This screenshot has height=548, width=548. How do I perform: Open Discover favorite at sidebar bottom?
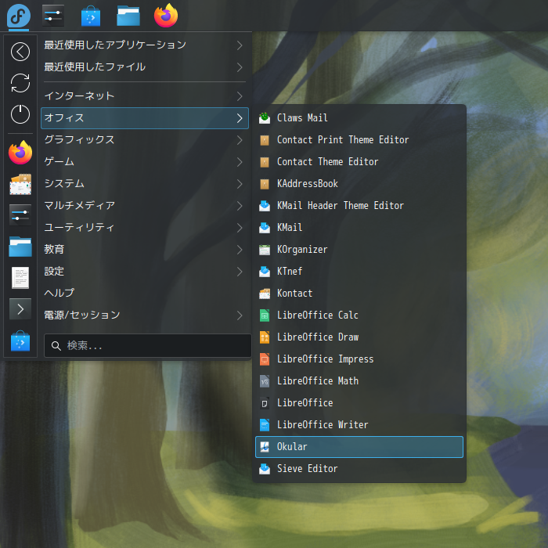20,341
